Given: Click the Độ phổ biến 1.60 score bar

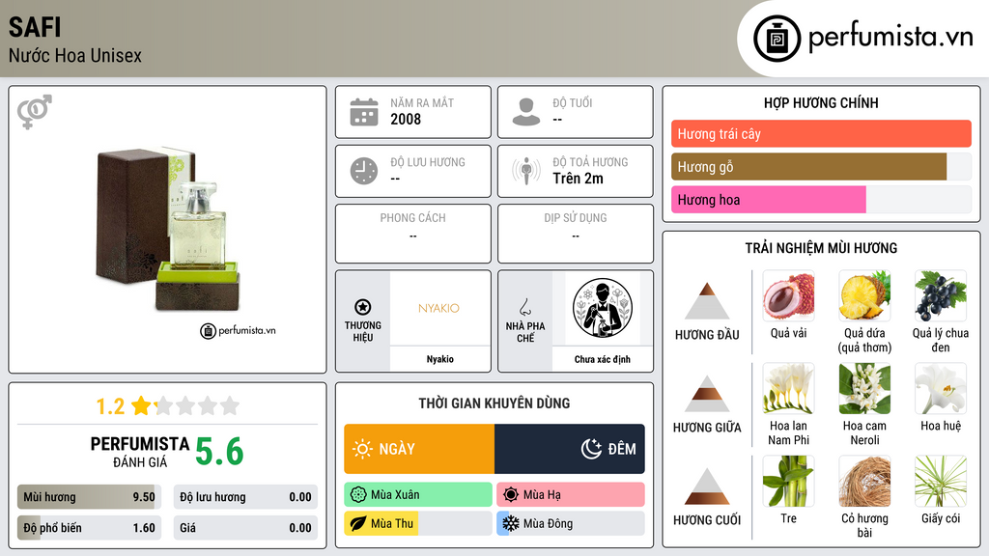Looking at the screenshot, I should (x=89, y=528).
